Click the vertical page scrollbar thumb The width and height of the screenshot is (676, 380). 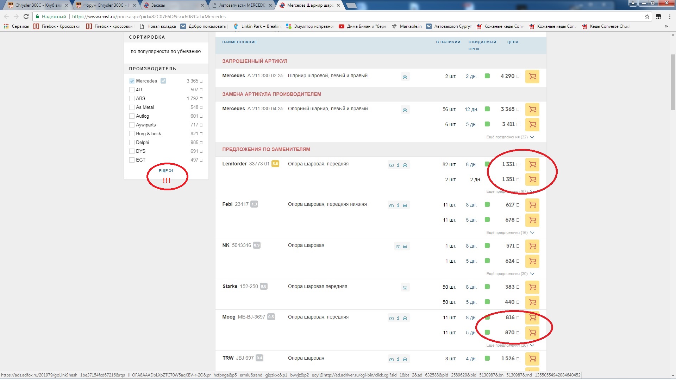click(673, 83)
